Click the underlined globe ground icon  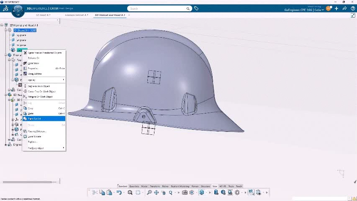point(230,193)
